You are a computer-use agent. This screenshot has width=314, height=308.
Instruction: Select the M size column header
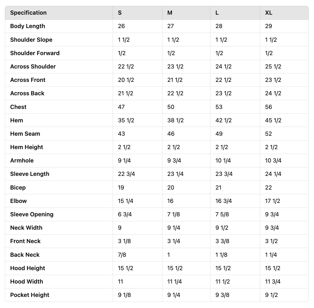[x=170, y=13]
